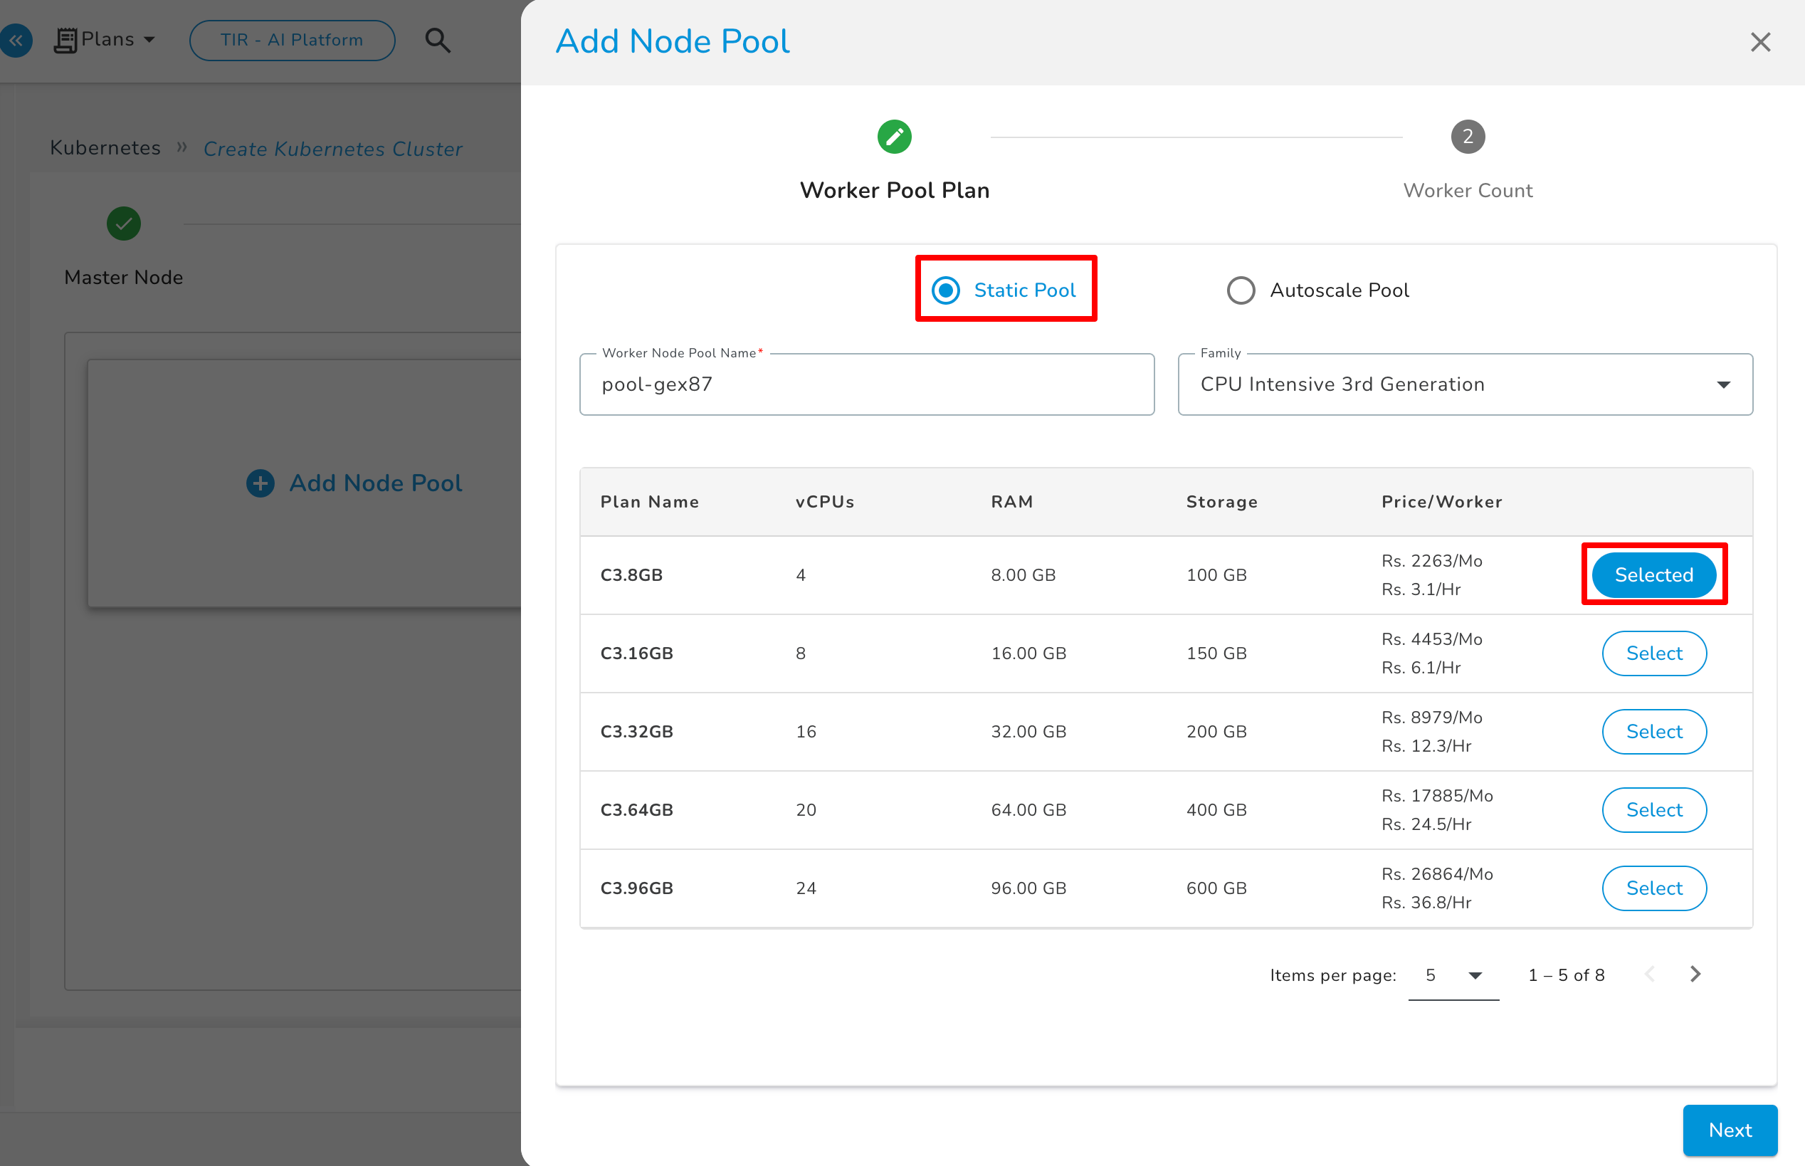This screenshot has width=1805, height=1166.
Task: Select the C3.32GB plan
Action: click(1653, 731)
